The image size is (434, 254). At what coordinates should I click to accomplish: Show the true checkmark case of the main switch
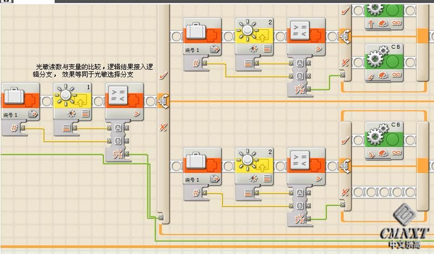coord(163,75)
